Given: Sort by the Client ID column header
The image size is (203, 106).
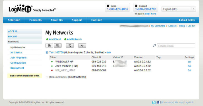Looking at the screenshot, I should (96, 57).
